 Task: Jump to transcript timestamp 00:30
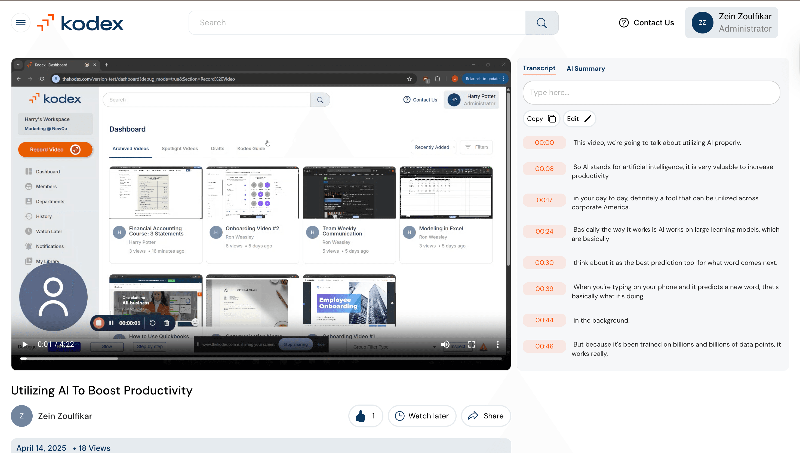pyautogui.click(x=544, y=263)
